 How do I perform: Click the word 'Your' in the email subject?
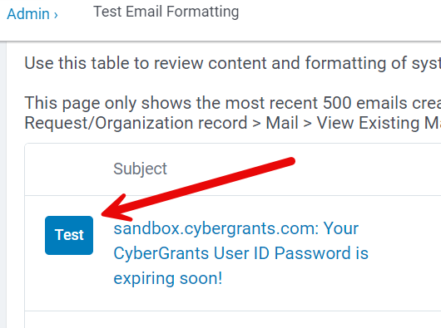point(341,228)
